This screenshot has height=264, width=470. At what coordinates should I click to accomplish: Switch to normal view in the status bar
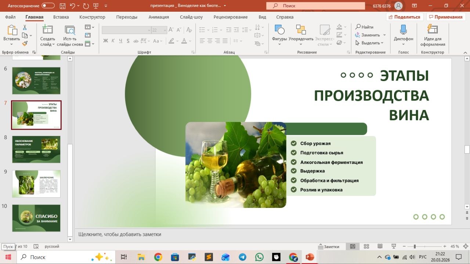click(353, 246)
